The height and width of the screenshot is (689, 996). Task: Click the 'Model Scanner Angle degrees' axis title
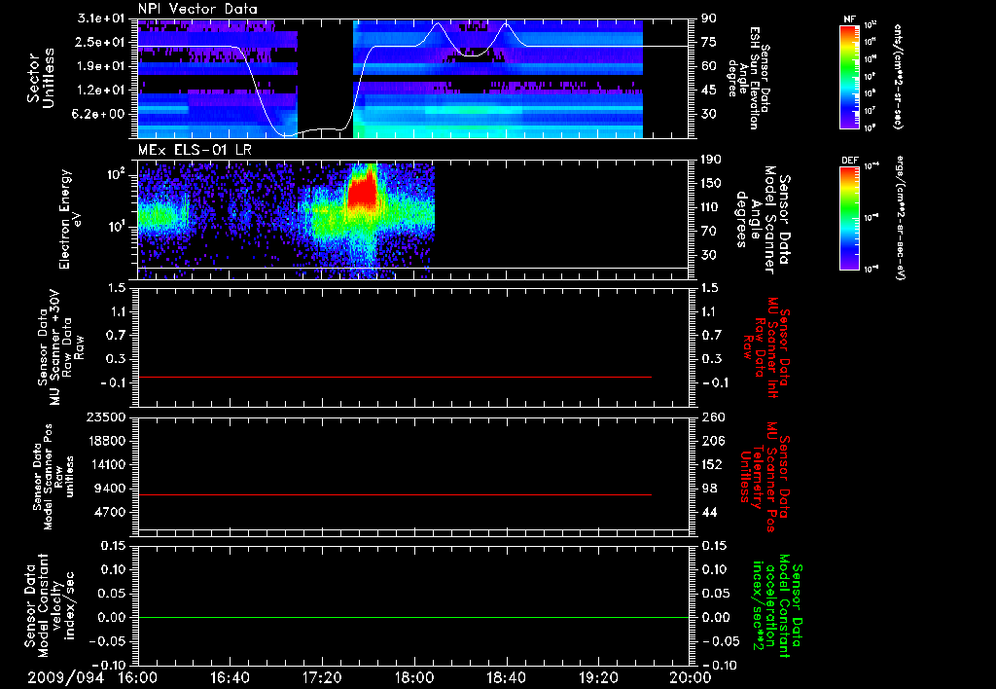click(x=764, y=220)
